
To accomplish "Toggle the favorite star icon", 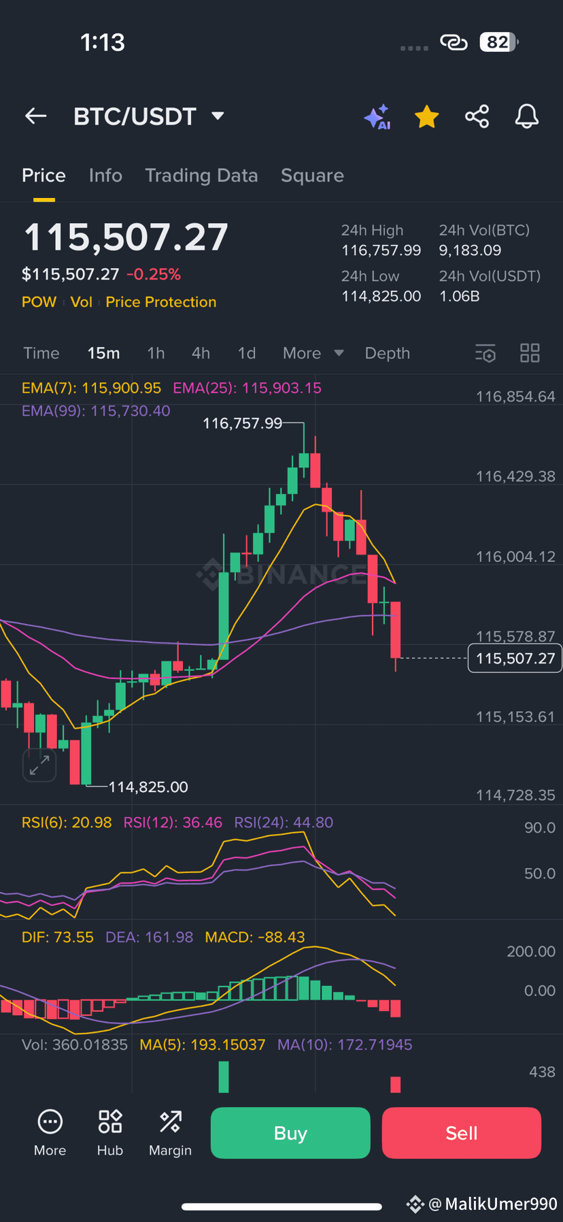I will coord(427,117).
